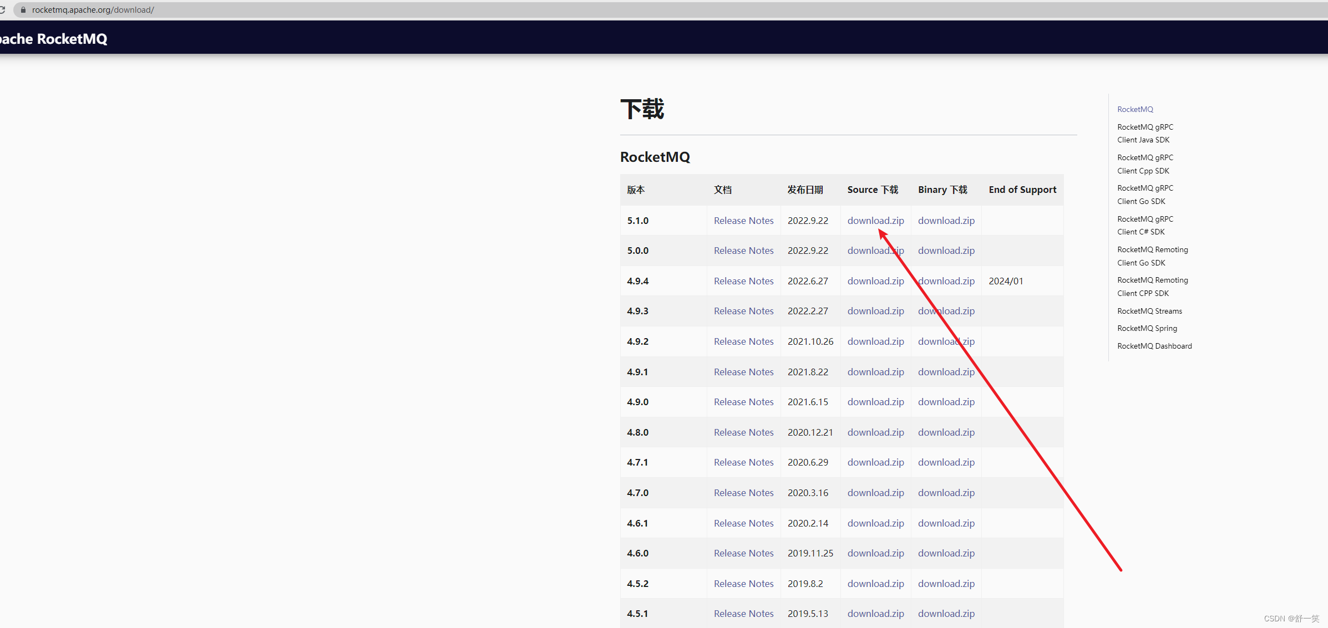Image resolution: width=1328 pixels, height=628 pixels.
Task: Download 4.7.1 source zip file
Action: coord(875,462)
